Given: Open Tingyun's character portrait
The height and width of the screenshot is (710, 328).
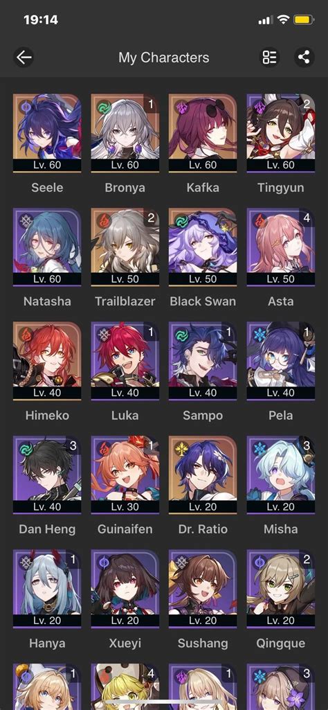Looking at the screenshot, I should tap(280, 133).
